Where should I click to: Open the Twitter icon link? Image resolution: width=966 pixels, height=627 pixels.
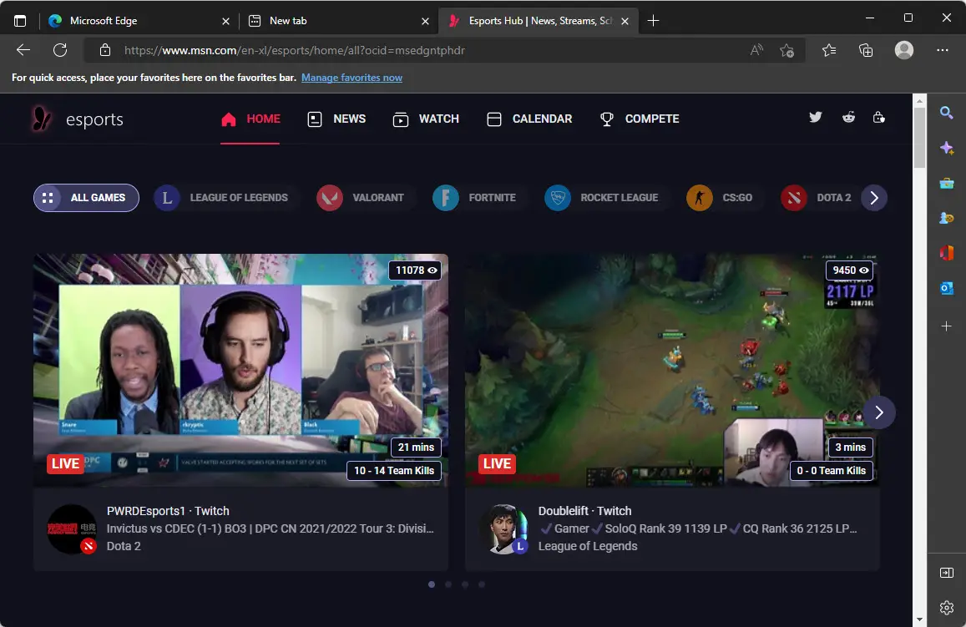(x=815, y=117)
